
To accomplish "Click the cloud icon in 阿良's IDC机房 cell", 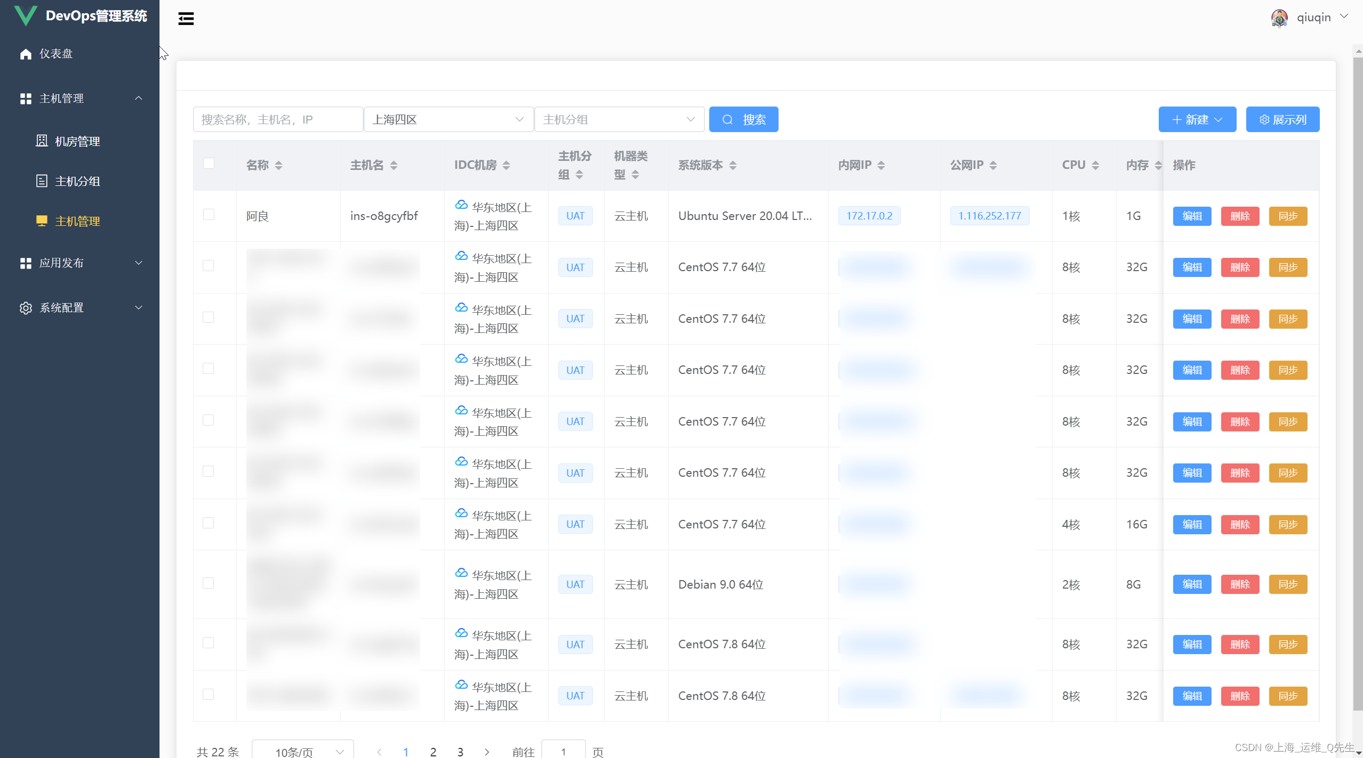I will click(460, 205).
